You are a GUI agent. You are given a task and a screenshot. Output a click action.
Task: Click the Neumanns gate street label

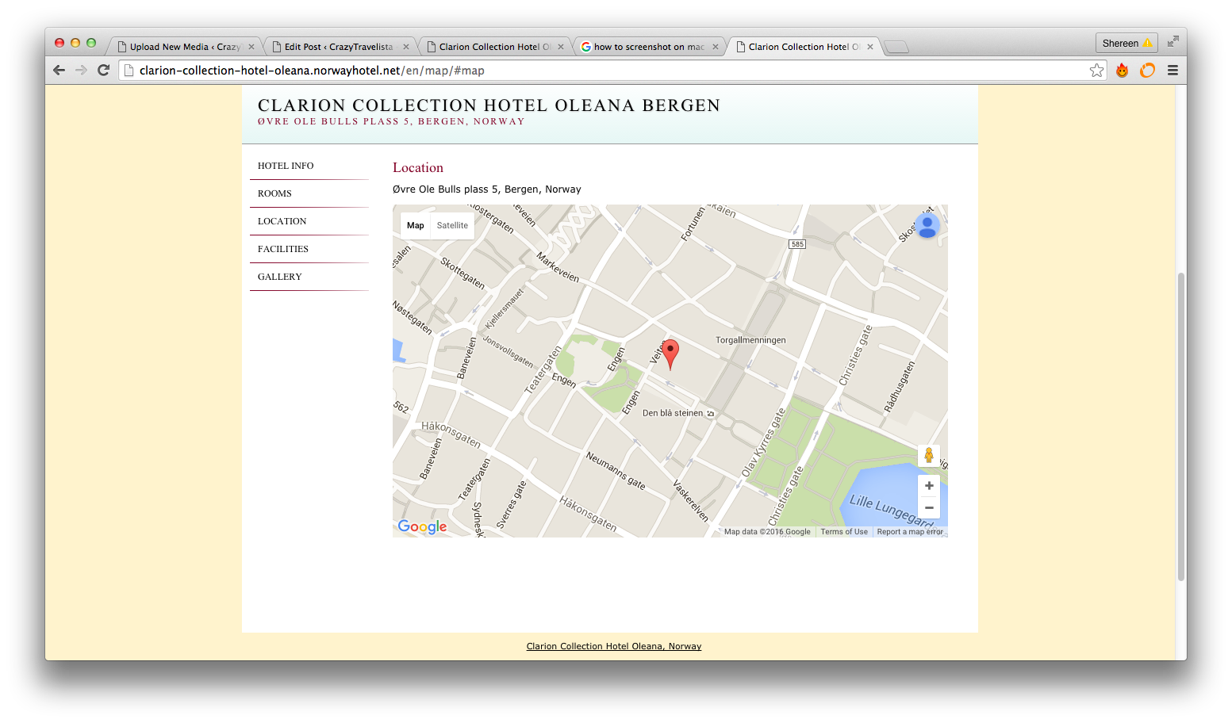pos(616,470)
